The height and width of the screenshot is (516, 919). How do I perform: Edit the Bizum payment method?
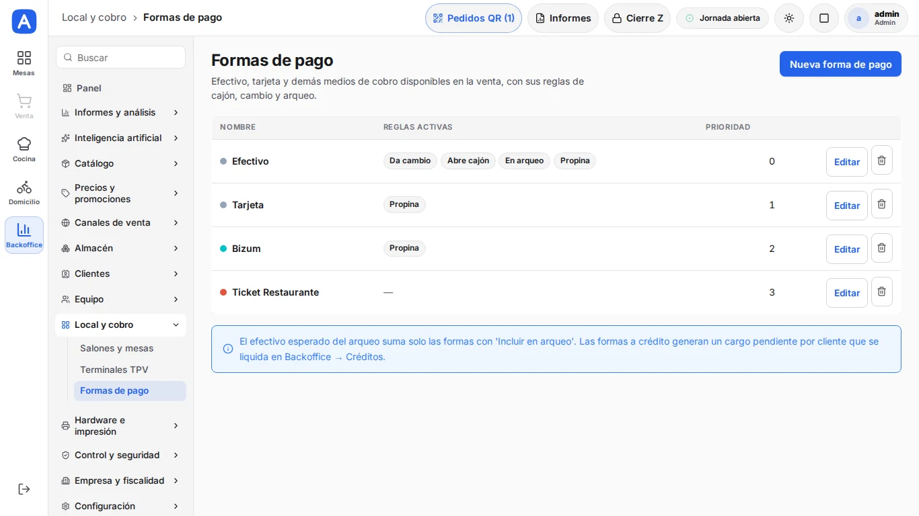847,249
